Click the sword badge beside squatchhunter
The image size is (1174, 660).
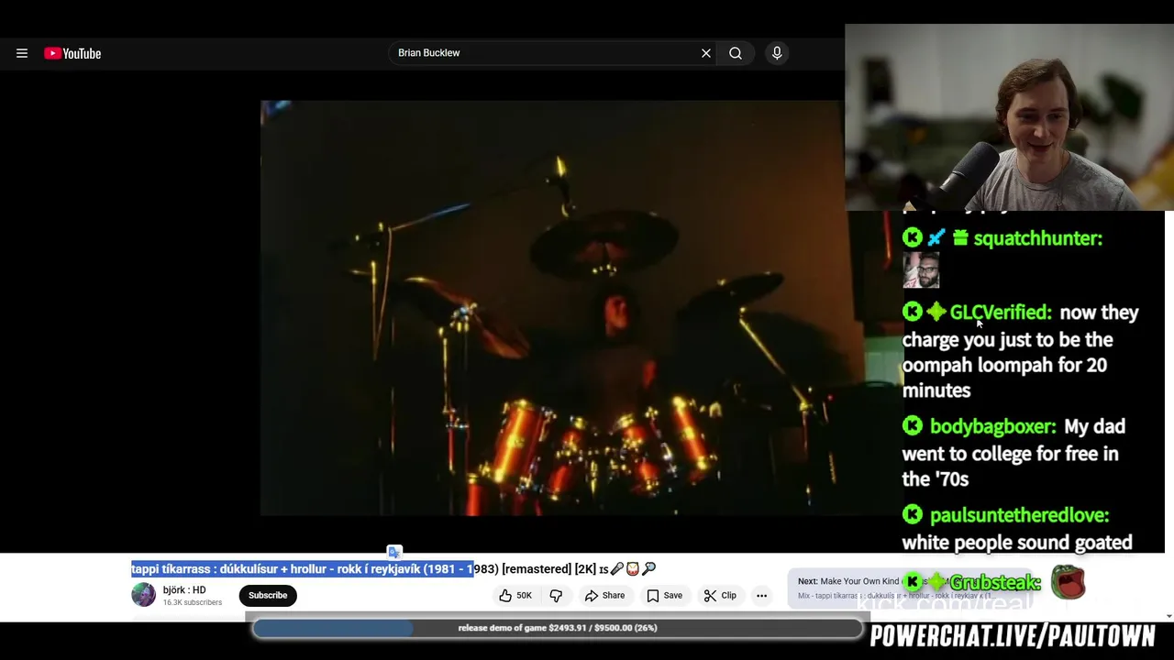[936, 238]
